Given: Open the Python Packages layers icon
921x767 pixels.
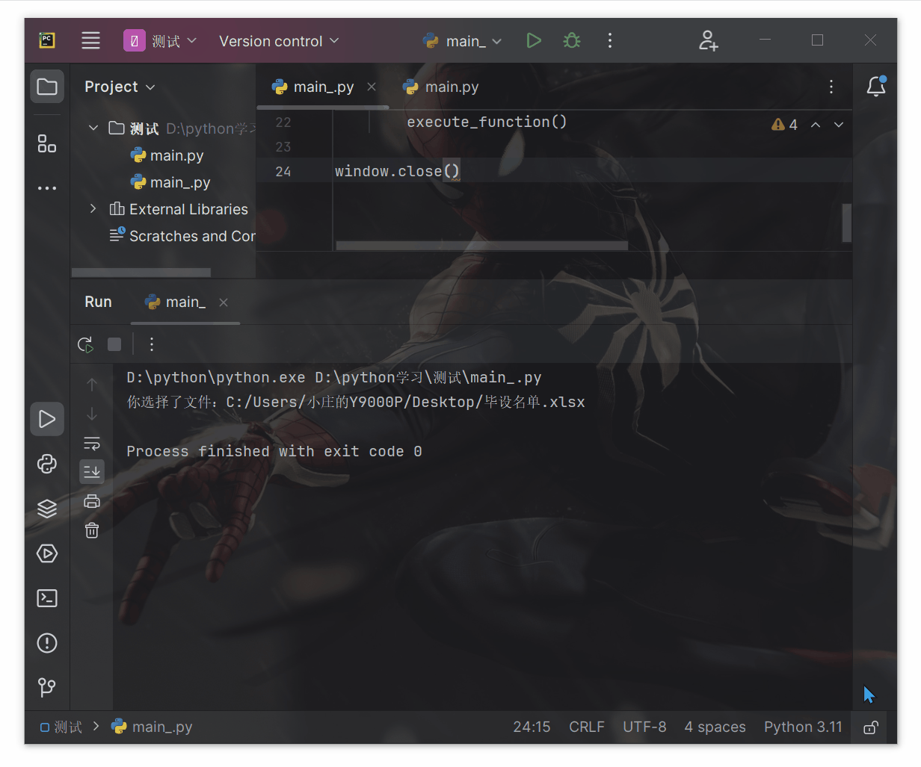Looking at the screenshot, I should point(47,509).
